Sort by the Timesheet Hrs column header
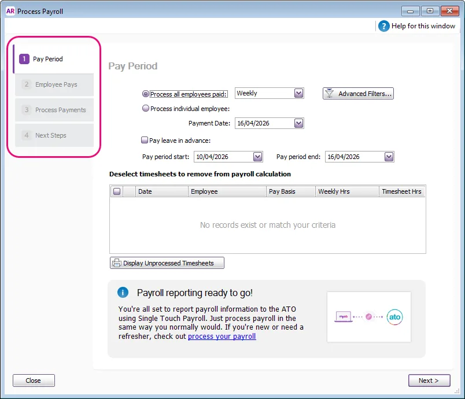 [402, 191]
